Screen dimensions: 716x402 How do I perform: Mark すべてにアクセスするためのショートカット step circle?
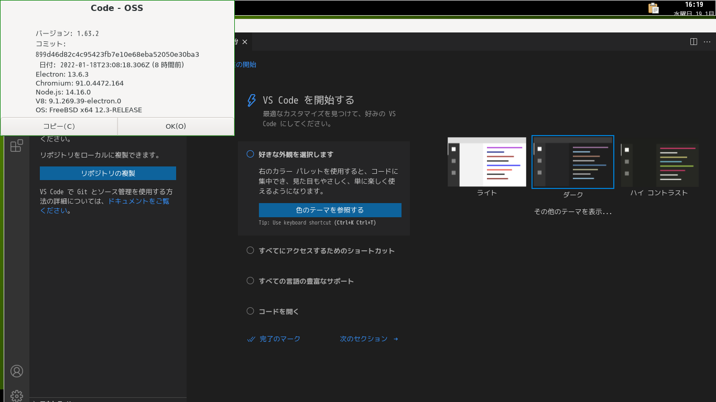(x=251, y=251)
